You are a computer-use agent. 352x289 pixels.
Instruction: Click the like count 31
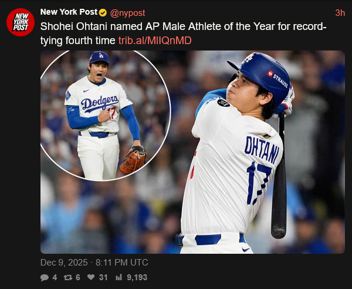point(103,277)
